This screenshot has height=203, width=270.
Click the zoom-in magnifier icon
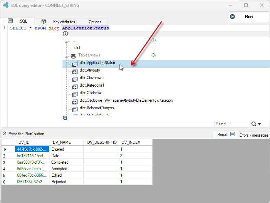point(65,118)
